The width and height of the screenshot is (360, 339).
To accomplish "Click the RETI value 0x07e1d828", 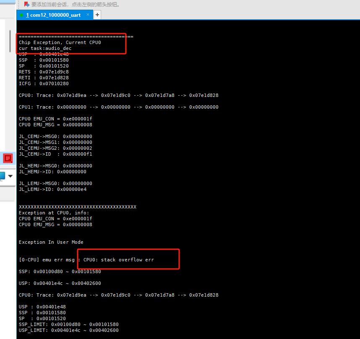I will pos(54,78).
